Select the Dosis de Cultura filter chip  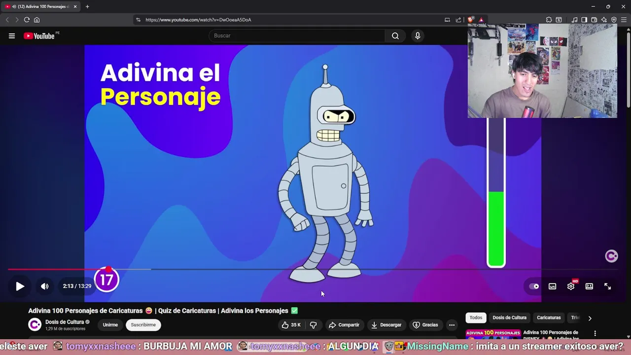click(509, 318)
